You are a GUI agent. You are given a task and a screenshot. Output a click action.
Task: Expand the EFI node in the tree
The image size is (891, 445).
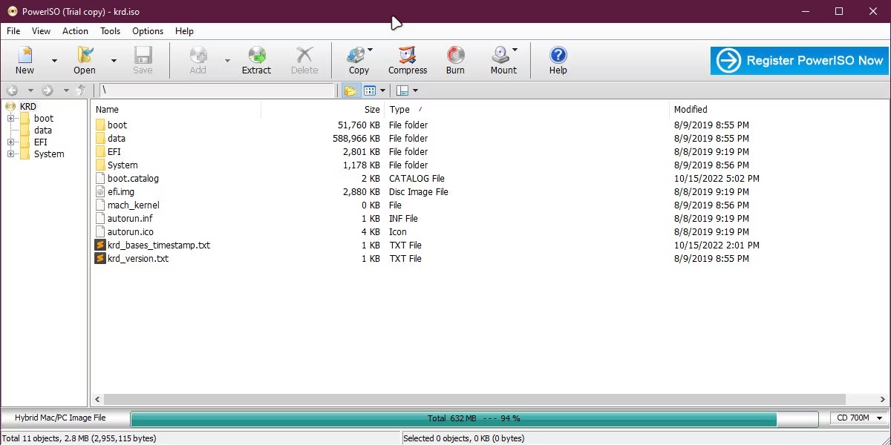[10, 142]
